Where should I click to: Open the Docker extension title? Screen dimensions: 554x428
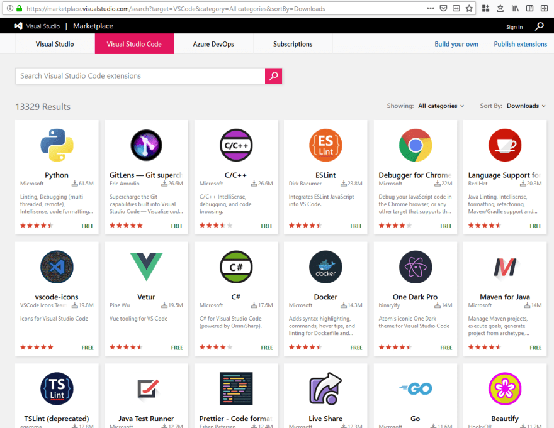325,297
